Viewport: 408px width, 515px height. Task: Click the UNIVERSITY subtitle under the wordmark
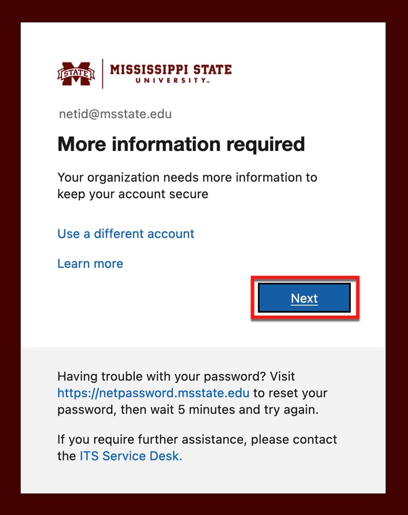click(172, 81)
